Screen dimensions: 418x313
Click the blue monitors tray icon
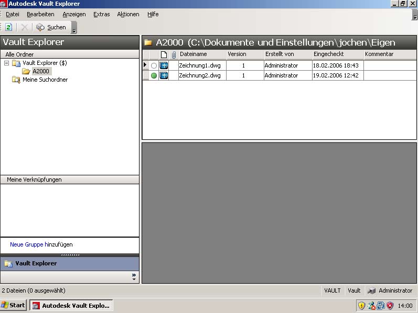[x=381, y=306]
